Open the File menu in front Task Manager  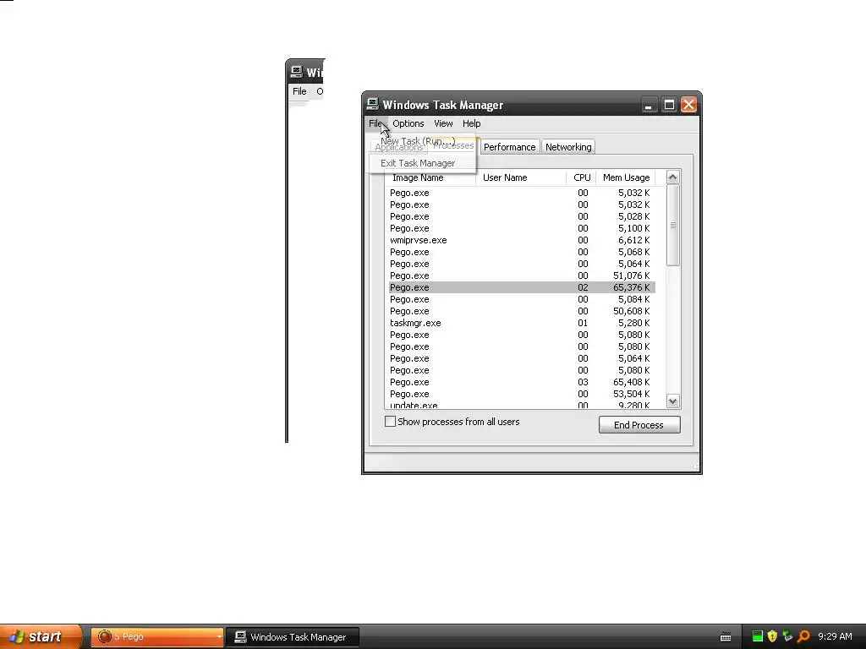tap(375, 123)
